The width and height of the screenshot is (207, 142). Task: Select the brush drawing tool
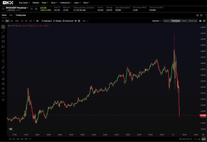[3, 51]
